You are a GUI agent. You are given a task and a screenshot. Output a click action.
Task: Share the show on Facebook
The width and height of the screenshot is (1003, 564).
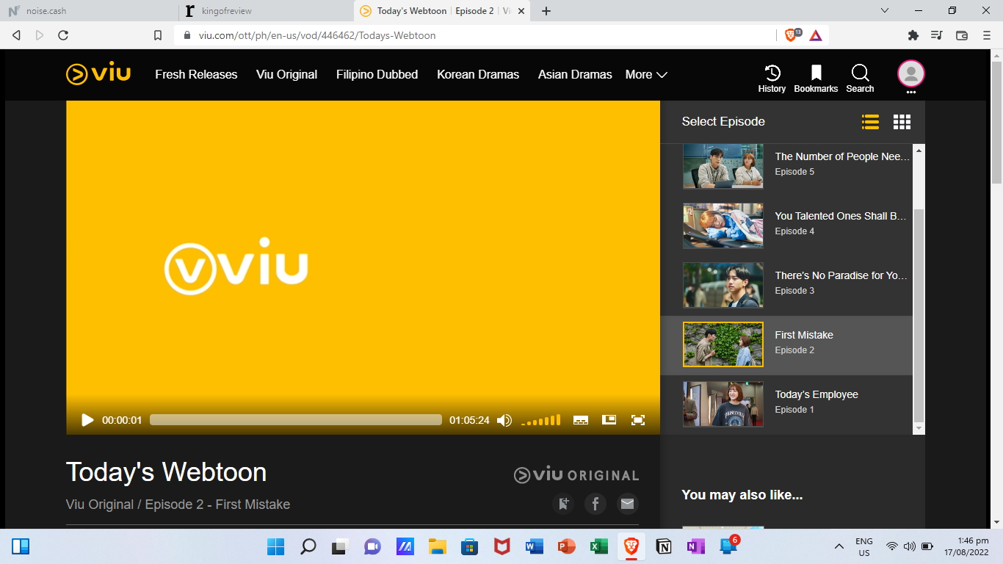click(x=595, y=504)
